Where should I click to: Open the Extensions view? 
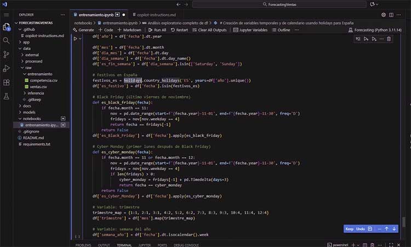coord(7,82)
